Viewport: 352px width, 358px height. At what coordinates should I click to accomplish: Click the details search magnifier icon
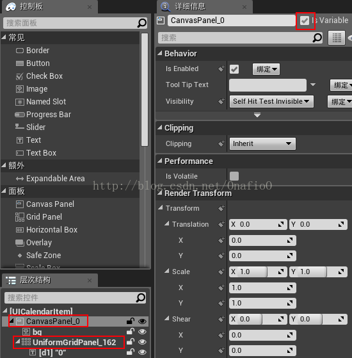pyautogui.click(x=317, y=38)
